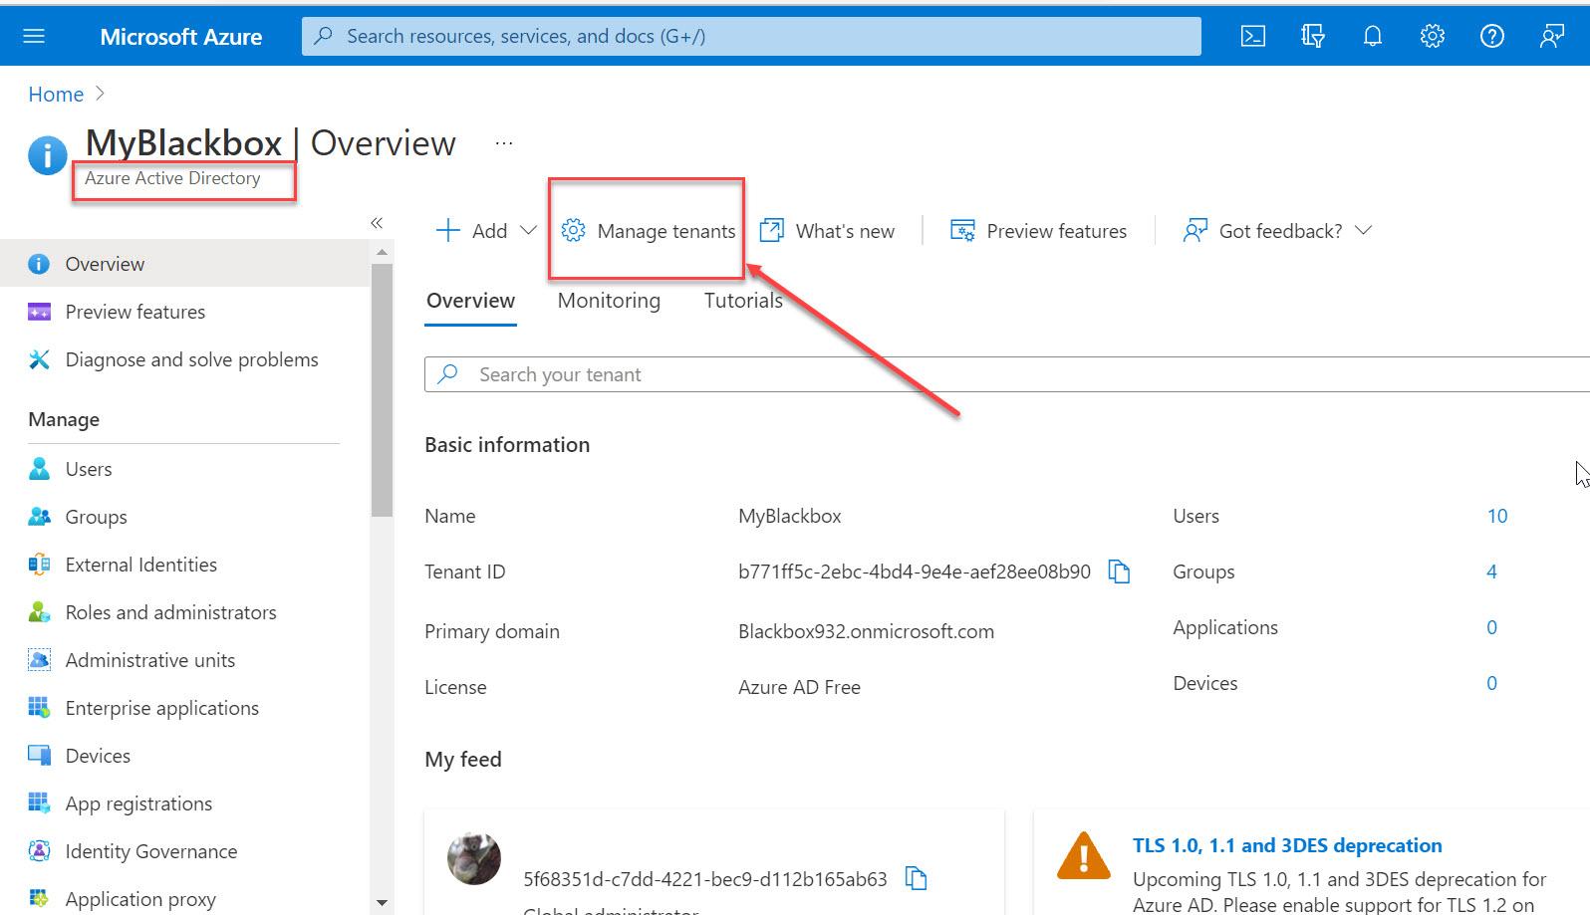Click the Groups count 4

(1491, 572)
